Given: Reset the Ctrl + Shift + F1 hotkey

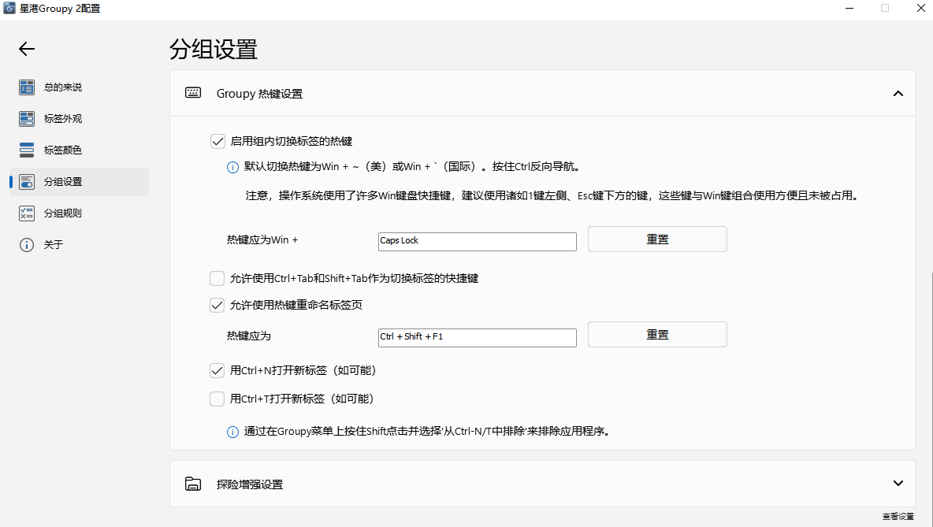Looking at the screenshot, I should coord(657,335).
